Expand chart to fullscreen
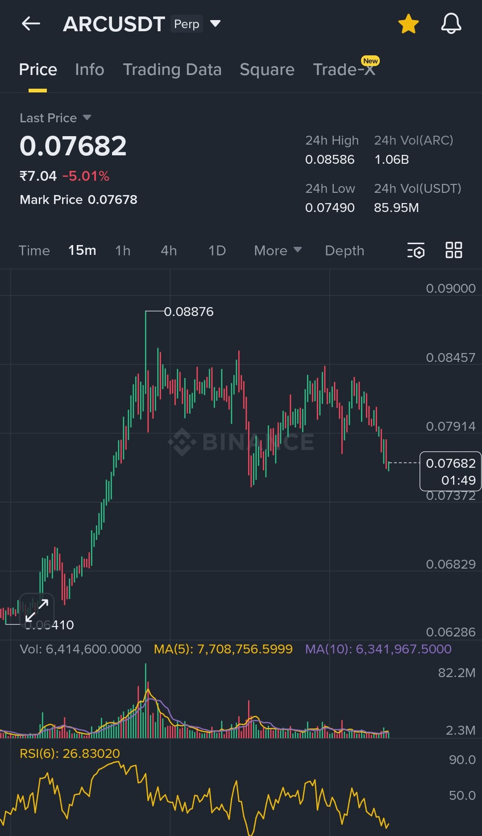The image size is (482, 836). coord(37,610)
